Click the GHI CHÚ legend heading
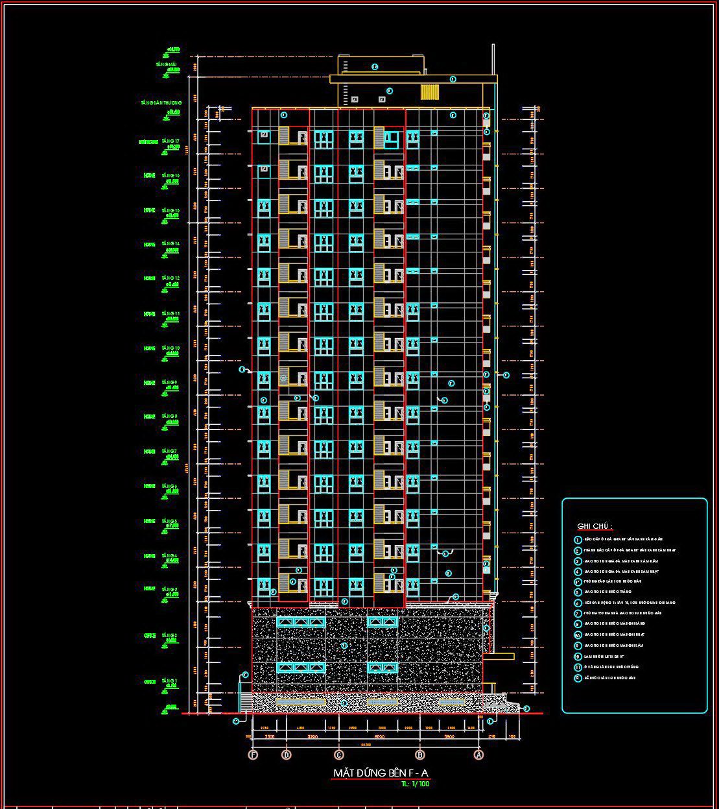The width and height of the screenshot is (719, 809). [595, 526]
